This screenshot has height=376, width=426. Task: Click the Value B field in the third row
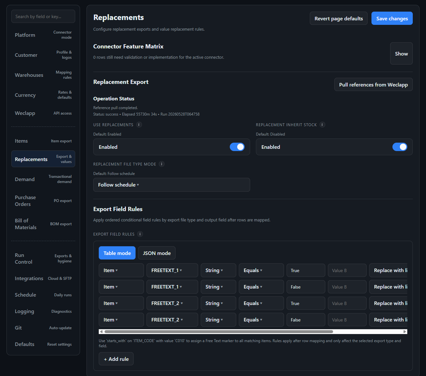[x=347, y=303]
